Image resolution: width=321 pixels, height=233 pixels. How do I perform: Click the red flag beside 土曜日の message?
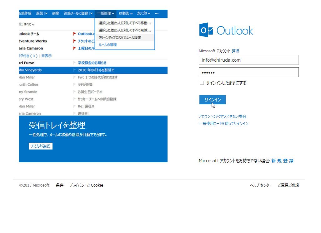pos(74,48)
